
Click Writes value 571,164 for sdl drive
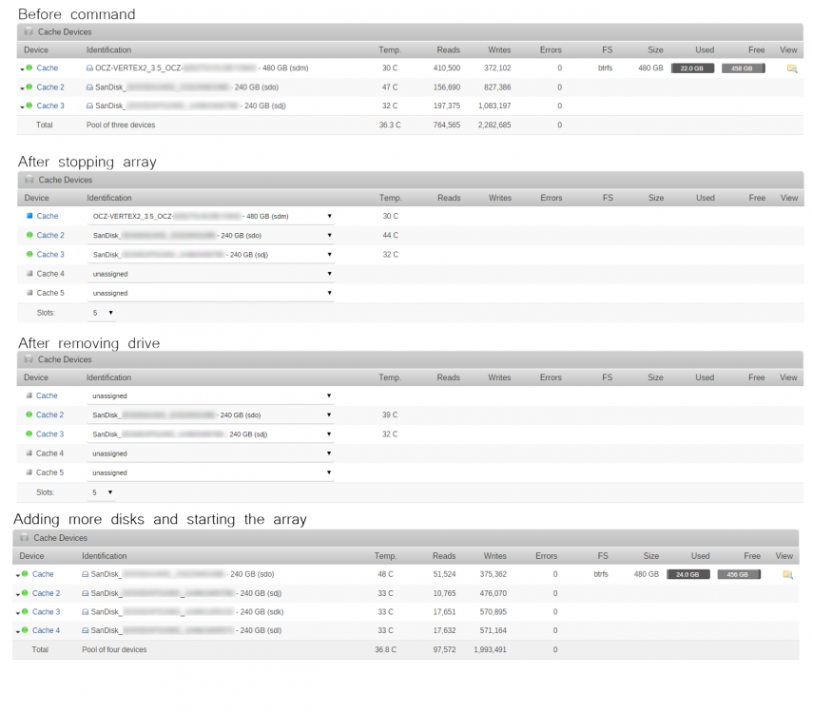494,630
